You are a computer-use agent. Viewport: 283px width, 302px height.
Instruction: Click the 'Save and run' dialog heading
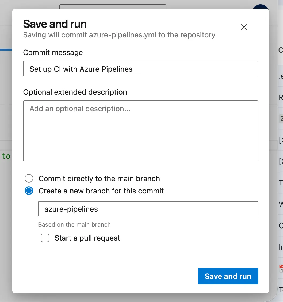(55, 24)
